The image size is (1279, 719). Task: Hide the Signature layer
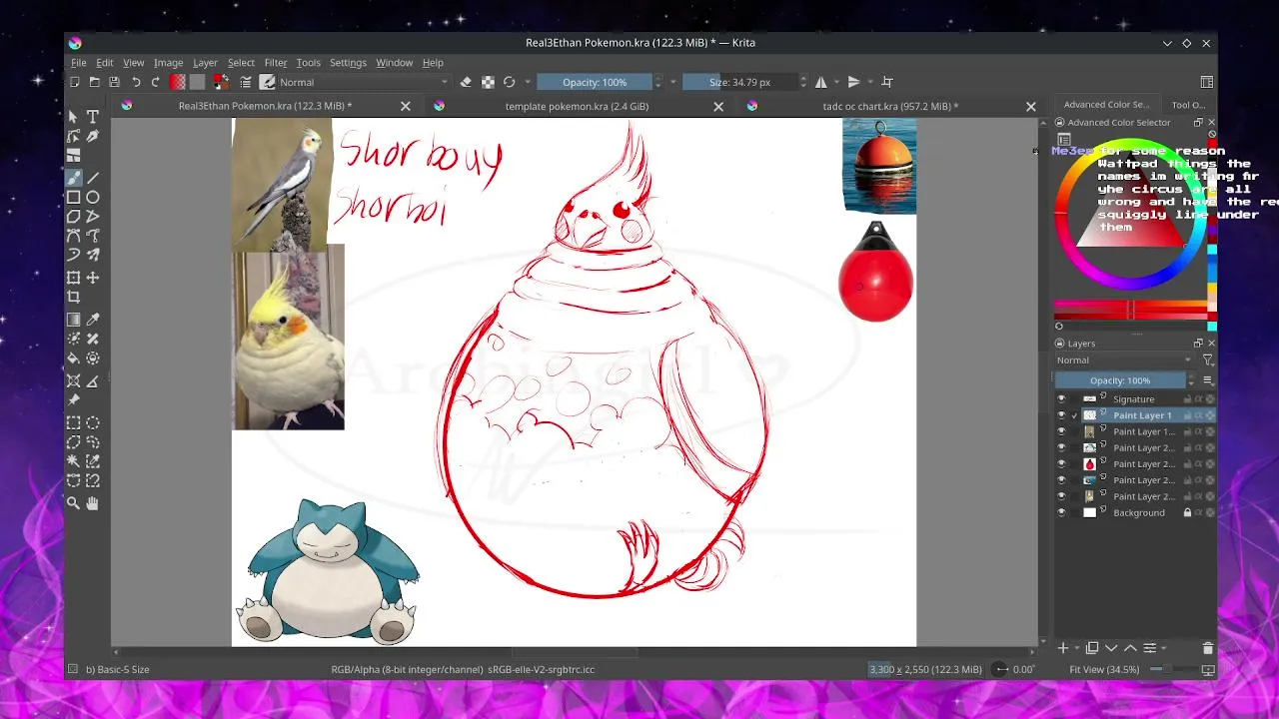1061,399
